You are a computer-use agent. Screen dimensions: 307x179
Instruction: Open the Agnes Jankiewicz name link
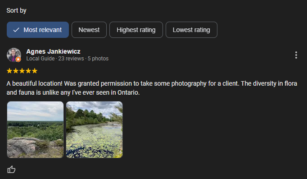point(53,51)
